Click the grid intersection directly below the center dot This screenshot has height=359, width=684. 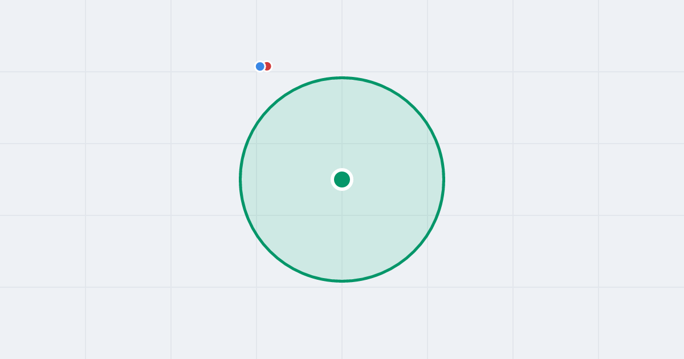tap(342, 215)
